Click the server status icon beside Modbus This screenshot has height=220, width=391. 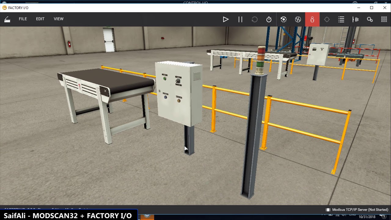click(x=328, y=210)
